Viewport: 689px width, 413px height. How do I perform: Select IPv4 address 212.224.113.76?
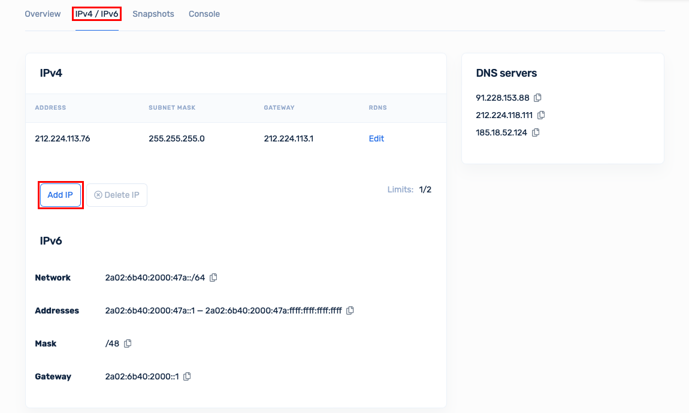tap(62, 138)
